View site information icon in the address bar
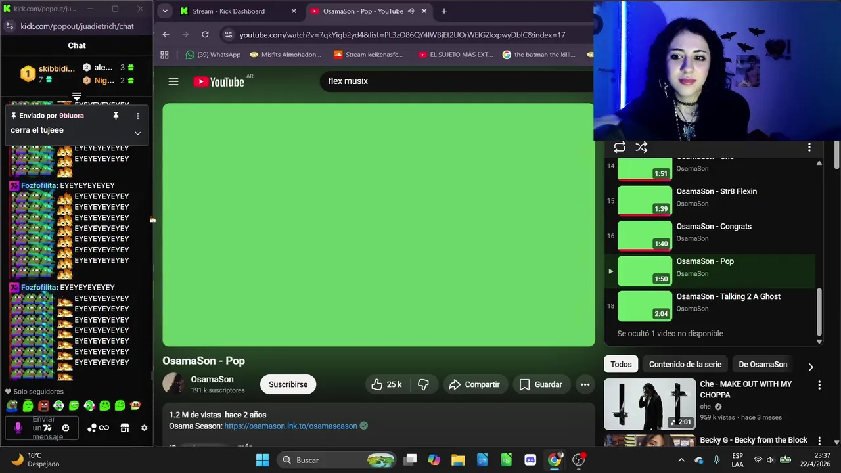 [x=227, y=35]
